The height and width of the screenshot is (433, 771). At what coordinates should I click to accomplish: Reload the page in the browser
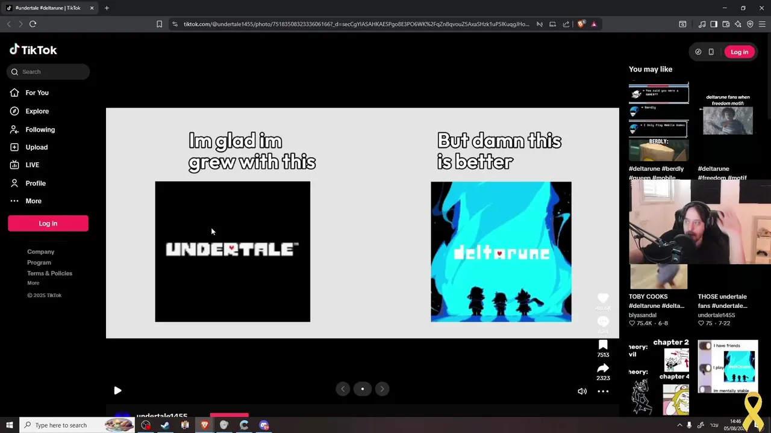point(33,24)
